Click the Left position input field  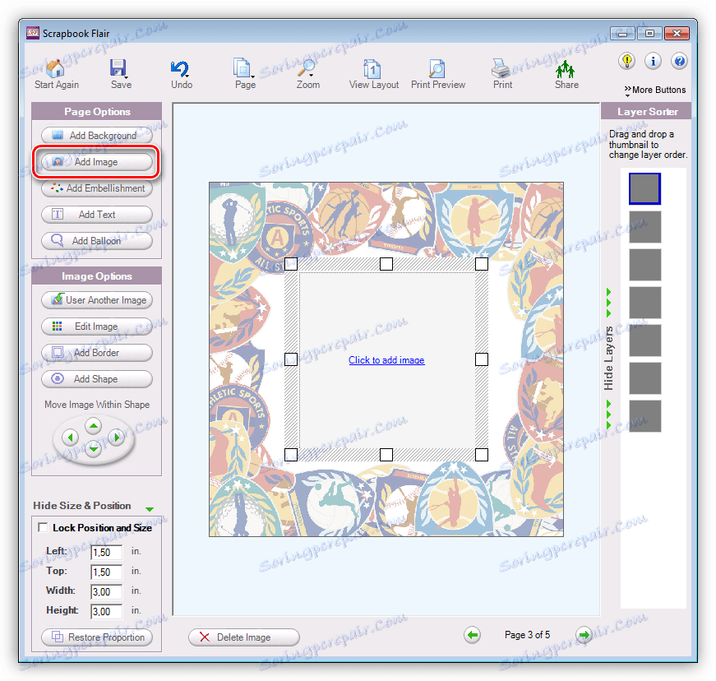pos(106,552)
